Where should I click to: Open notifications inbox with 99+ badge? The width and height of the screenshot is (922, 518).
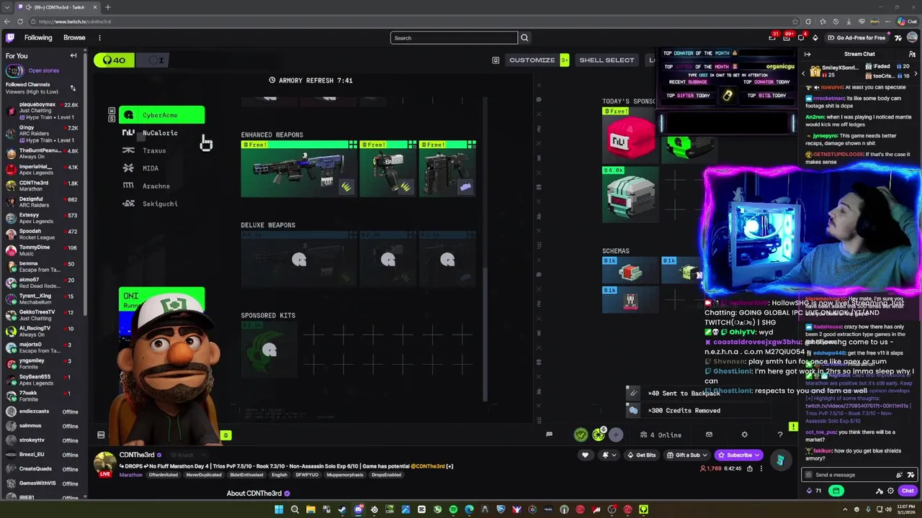pos(788,37)
